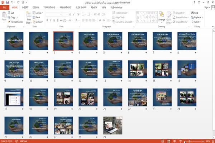Click the Reset slide button
The image size is (215, 143).
point(37,18)
